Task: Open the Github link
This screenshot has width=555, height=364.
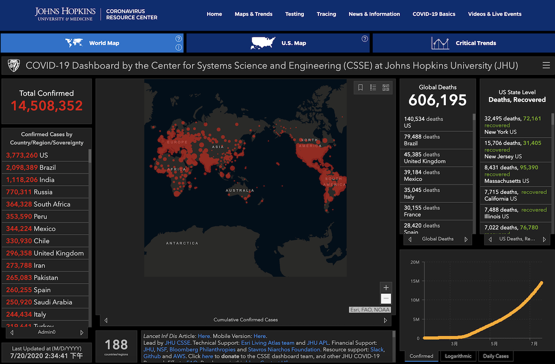Action: click(152, 357)
